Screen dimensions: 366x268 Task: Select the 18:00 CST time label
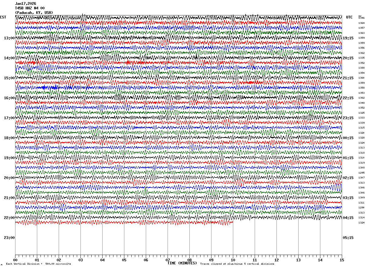pyautogui.click(x=9, y=138)
